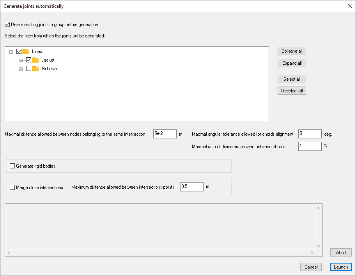Enable the GrTower checkbox
This screenshot has height=276, width=356.
tap(28, 69)
